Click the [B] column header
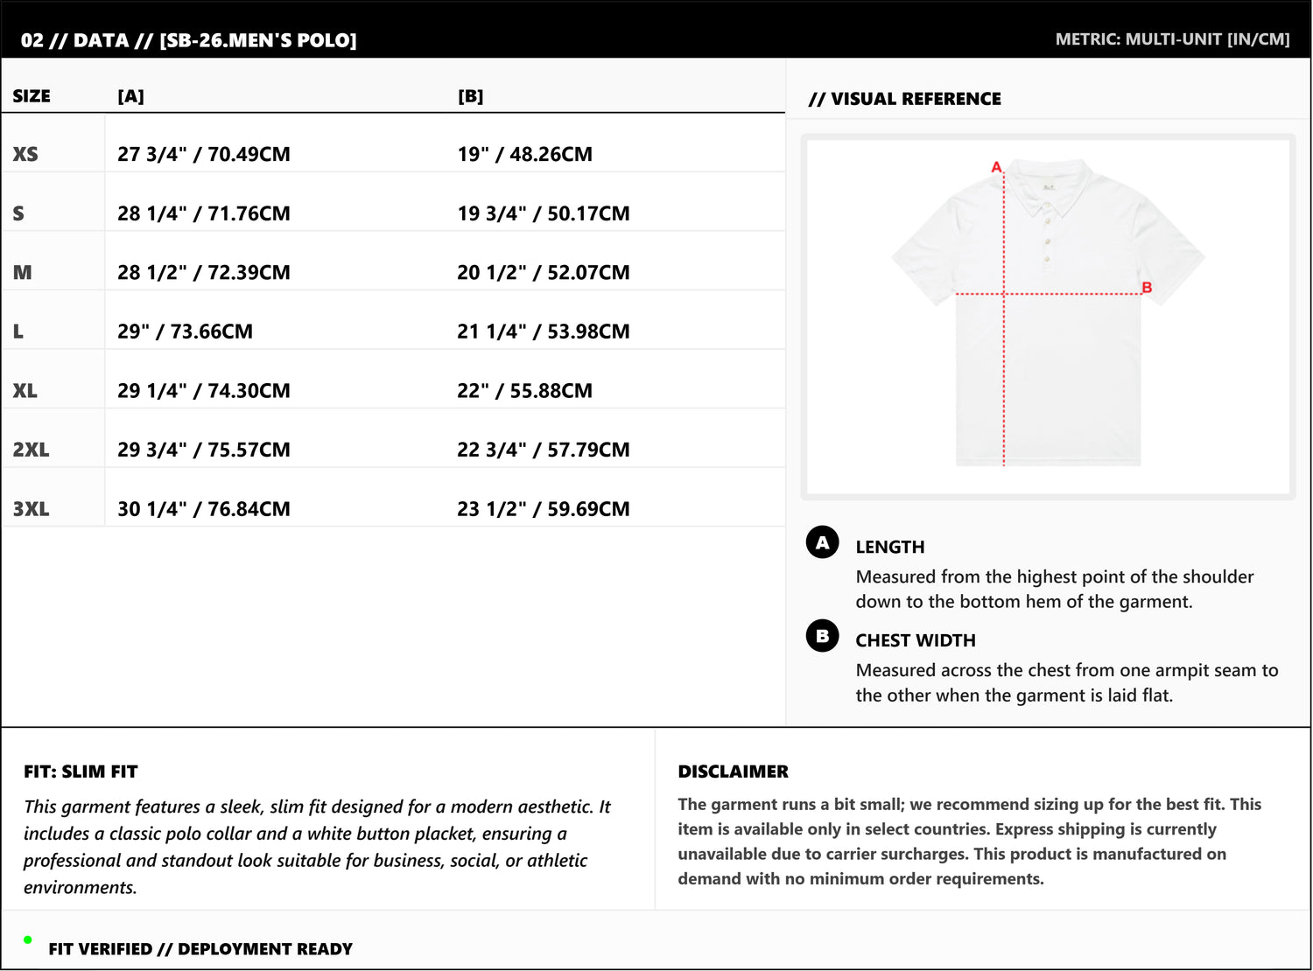 click(x=470, y=96)
